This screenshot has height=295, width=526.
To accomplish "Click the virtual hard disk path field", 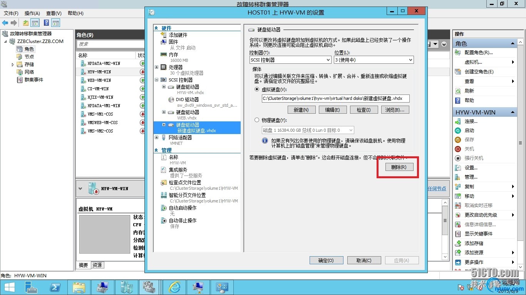I will pos(335,98).
